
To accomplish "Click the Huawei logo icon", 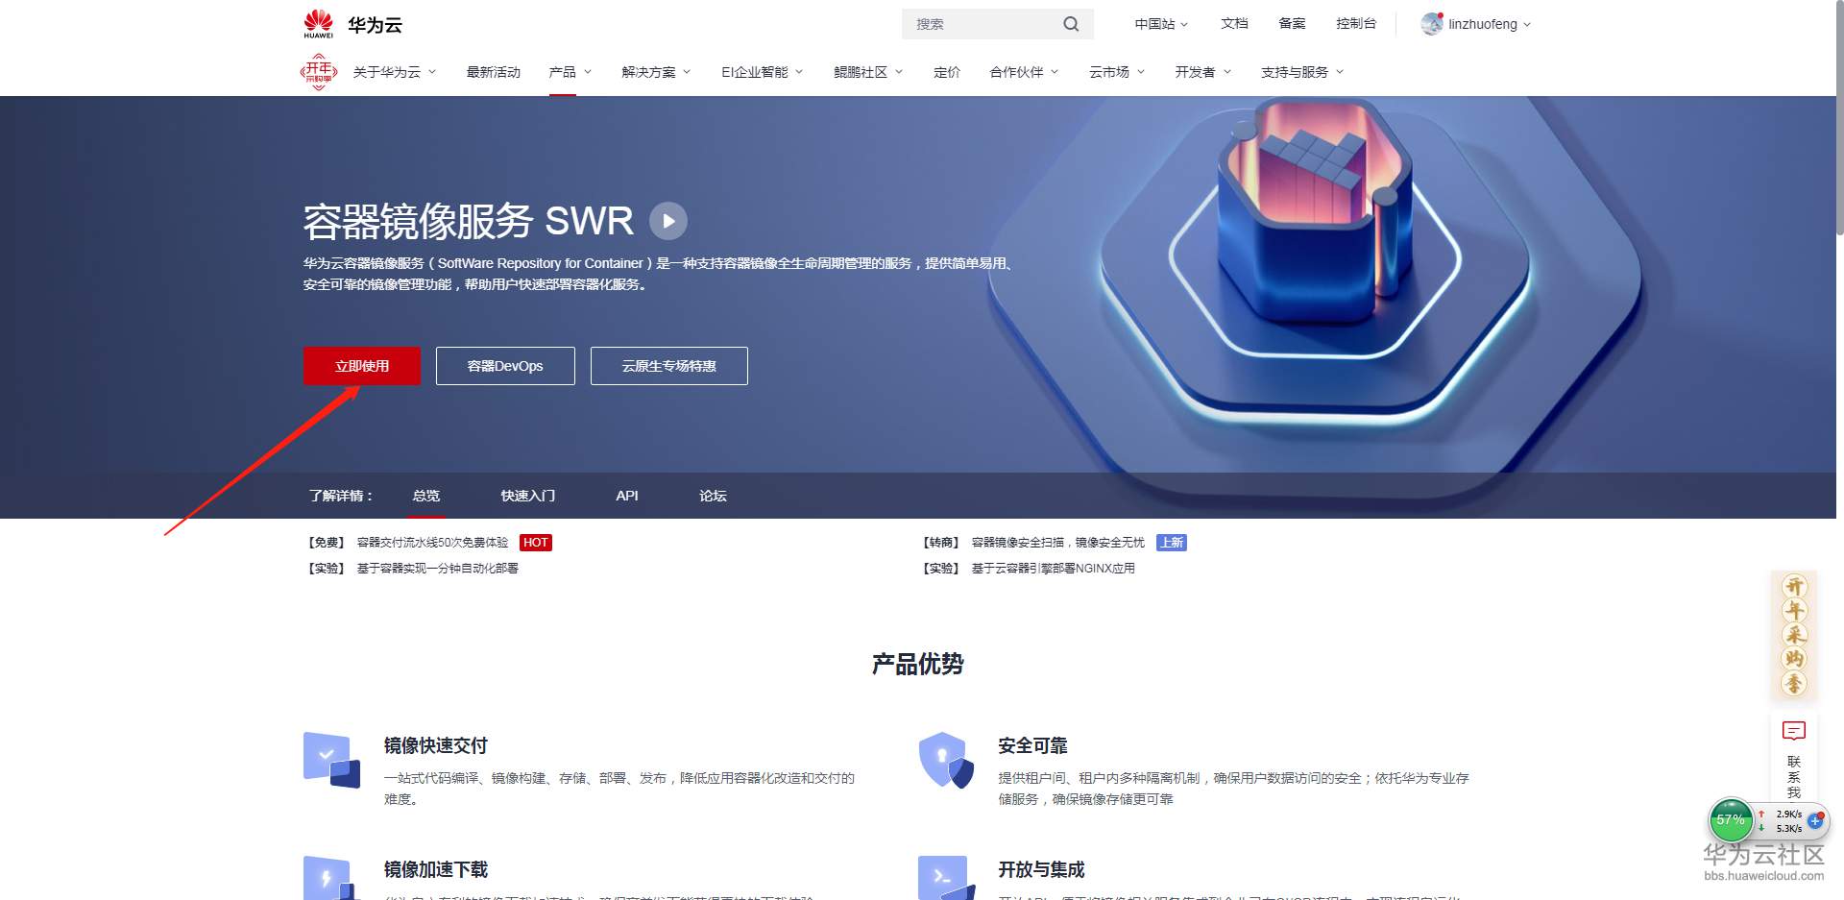I will point(318,24).
